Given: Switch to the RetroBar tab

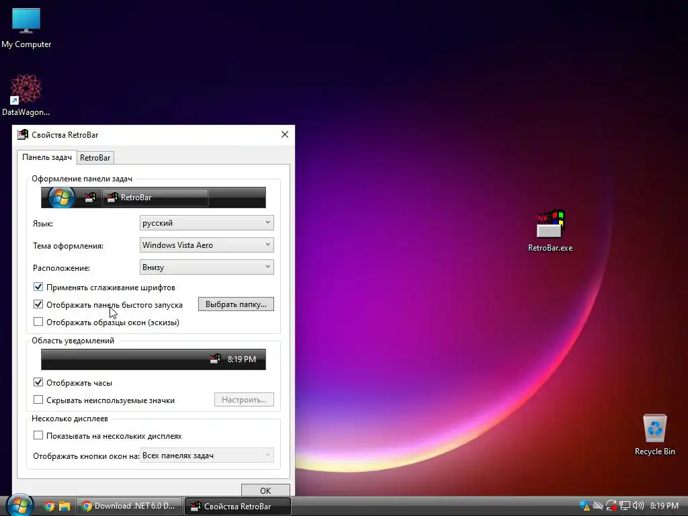Looking at the screenshot, I should 95,157.
